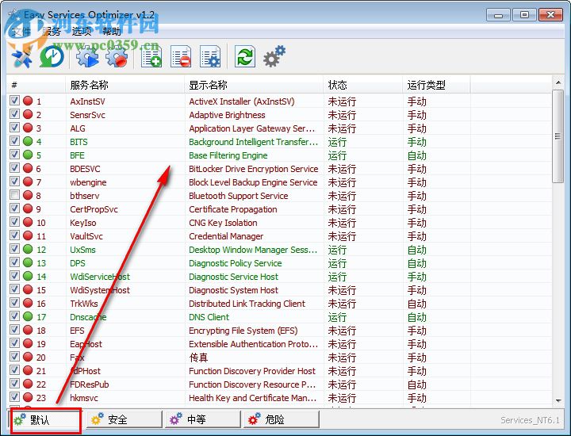Click the green status dot of DPS
The image size is (571, 436).
click(28, 262)
